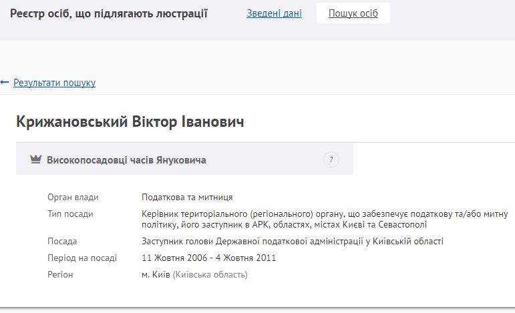The width and height of the screenshot is (515, 313).
Task: Switch to the Пошук осіб tab
Action: [353, 13]
